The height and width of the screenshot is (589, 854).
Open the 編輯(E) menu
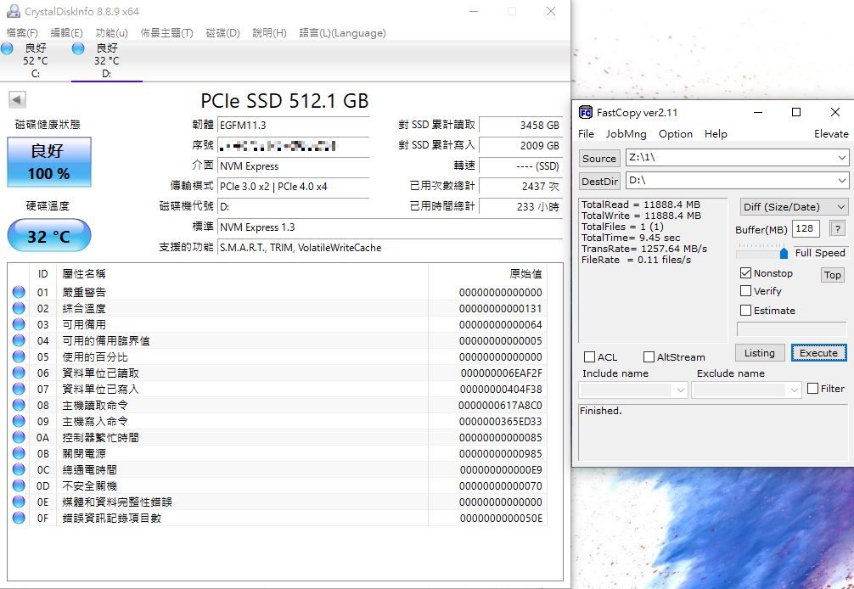pos(66,32)
